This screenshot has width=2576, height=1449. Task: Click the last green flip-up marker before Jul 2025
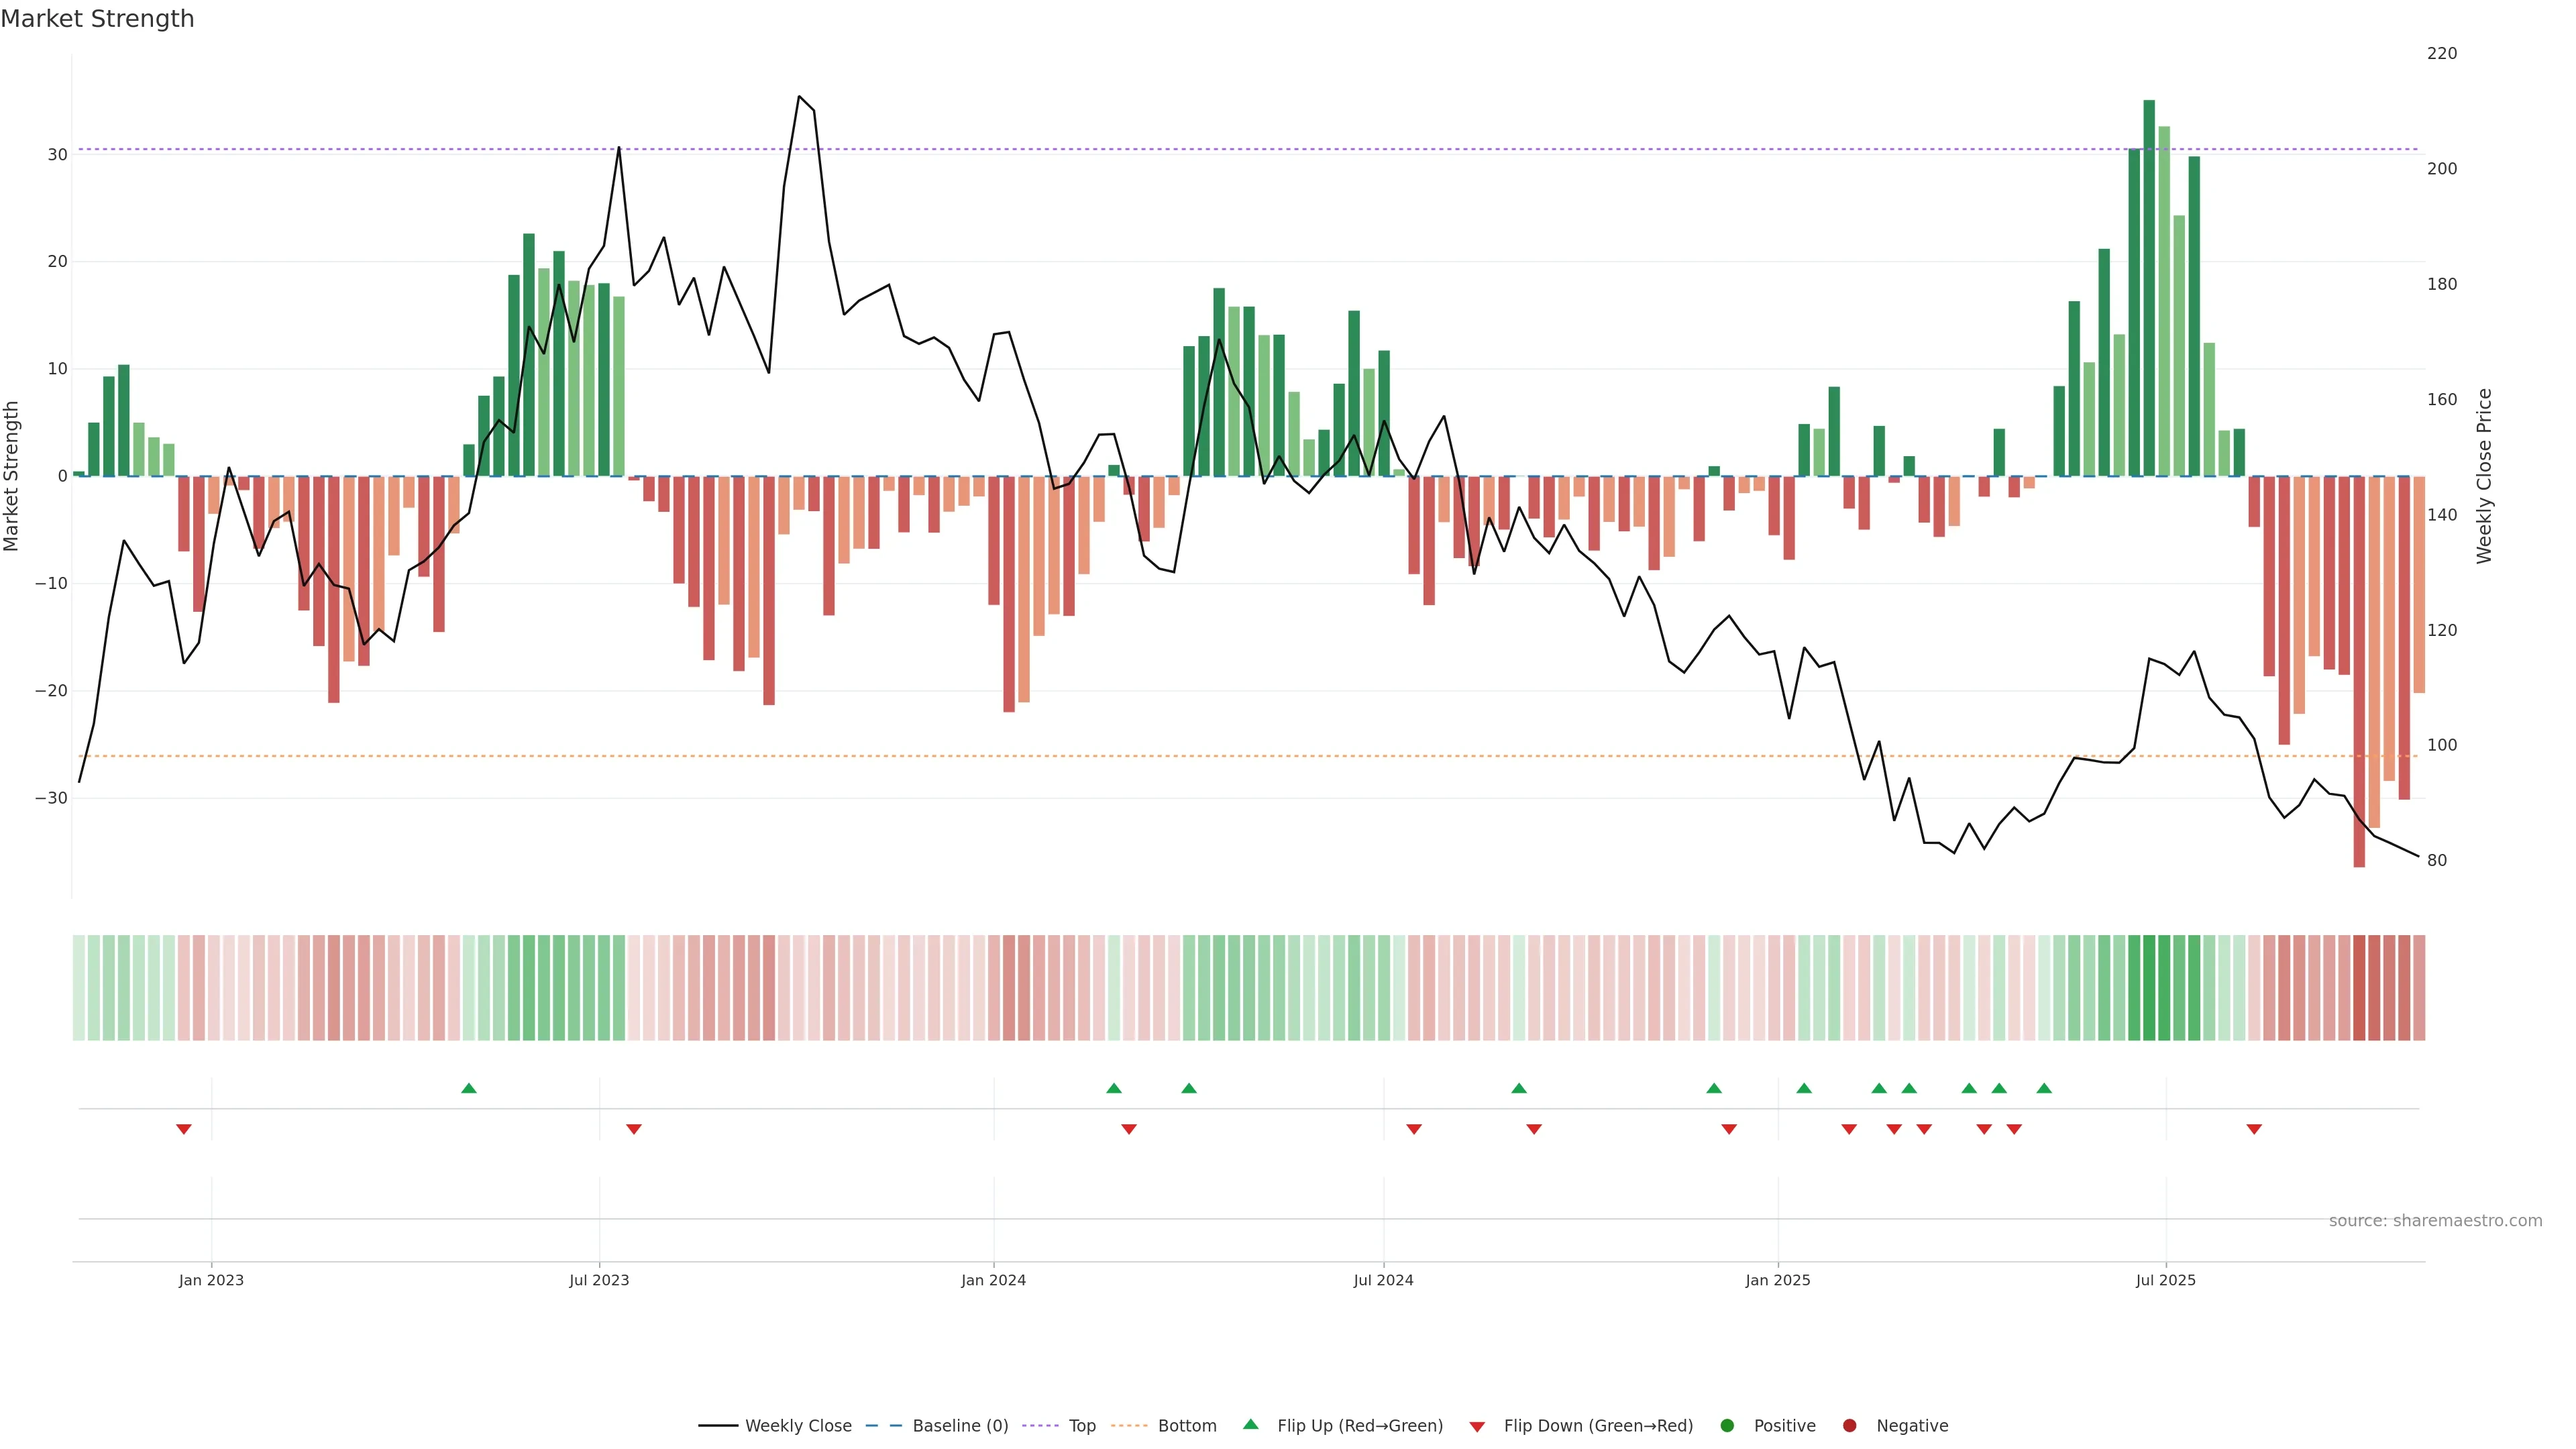2044,1088
